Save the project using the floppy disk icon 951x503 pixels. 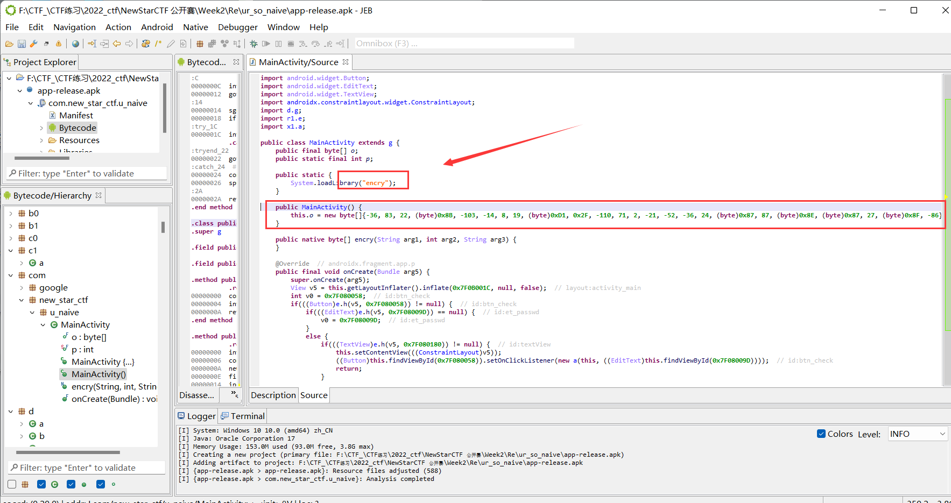coord(22,44)
